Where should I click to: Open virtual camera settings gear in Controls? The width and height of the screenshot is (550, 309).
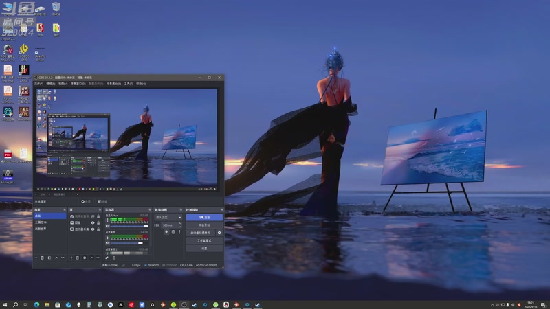219,233
